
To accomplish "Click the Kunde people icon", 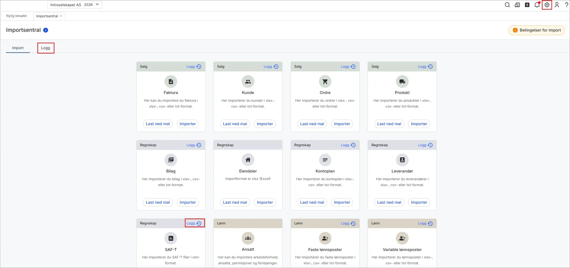I will click(248, 82).
